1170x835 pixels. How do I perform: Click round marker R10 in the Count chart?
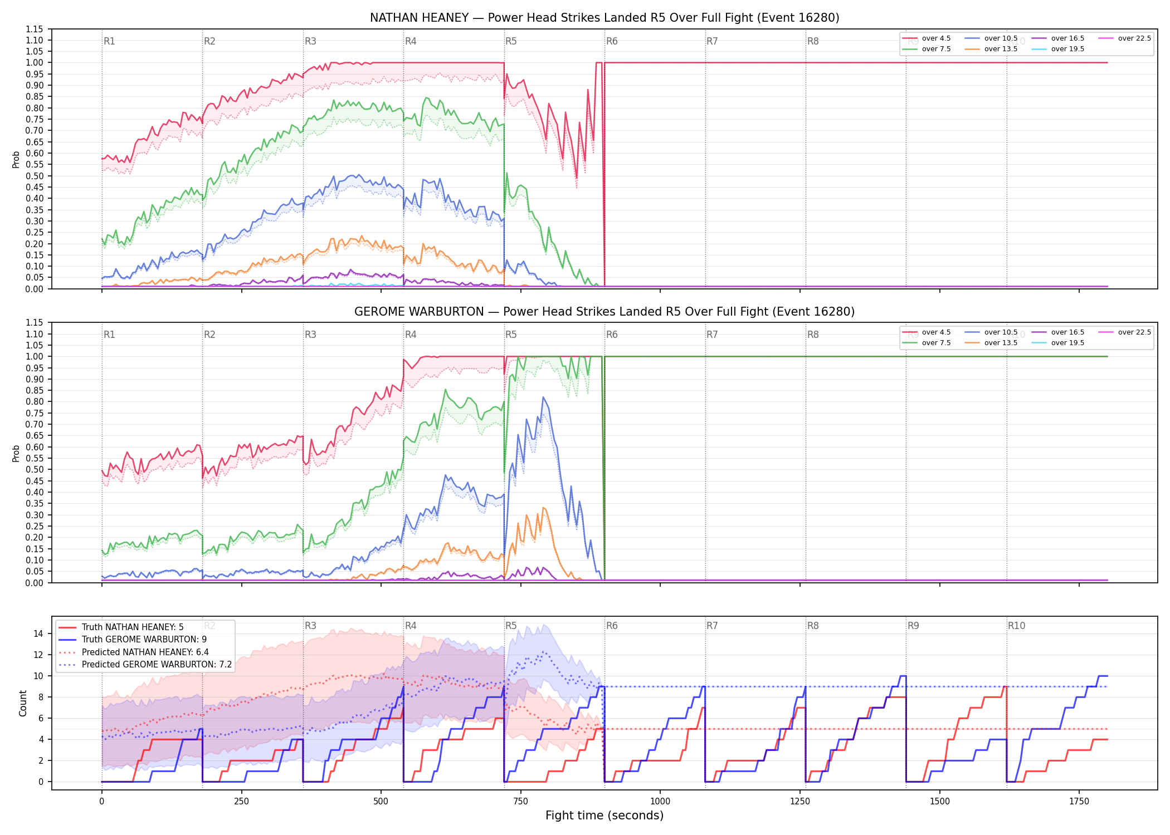[x=1016, y=626]
